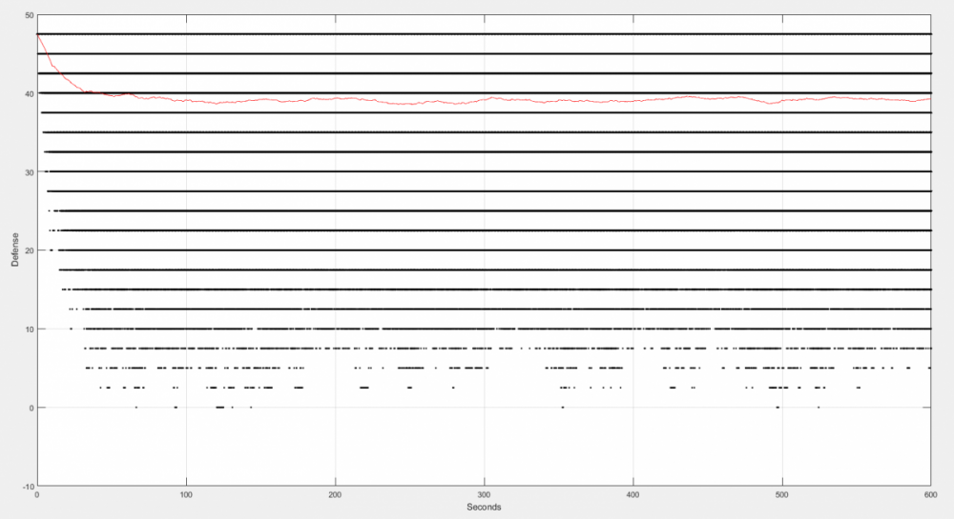Click isolated data point at defense 2.5 near 280 seconds
The width and height of the screenshot is (954, 519).
pyautogui.click(x=453, y=388)
